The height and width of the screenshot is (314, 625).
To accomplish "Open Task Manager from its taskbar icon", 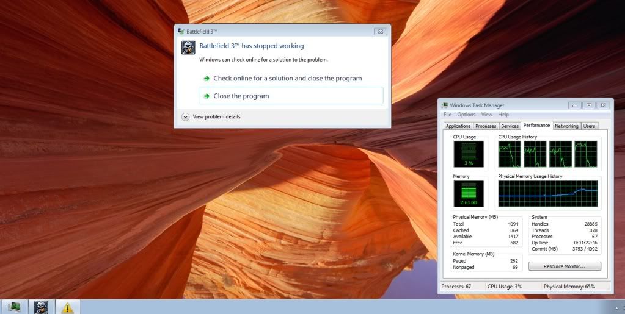I will 14,307.
